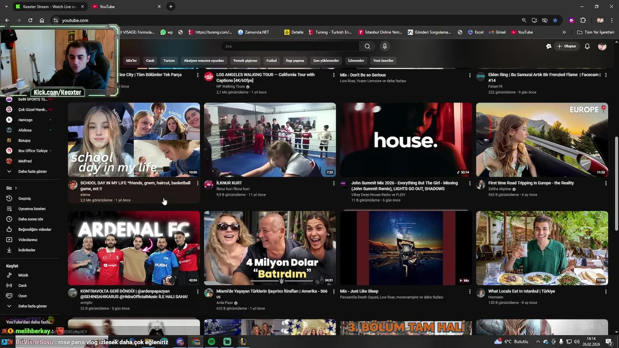Open the YouTube account avatar menu
619x348 pixels.
point(602,46)
